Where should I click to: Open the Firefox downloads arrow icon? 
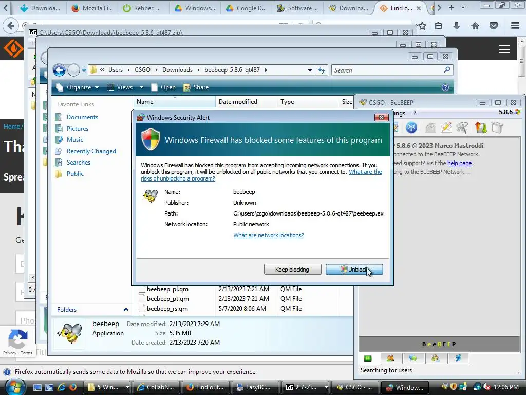click(x=457, y=26)
